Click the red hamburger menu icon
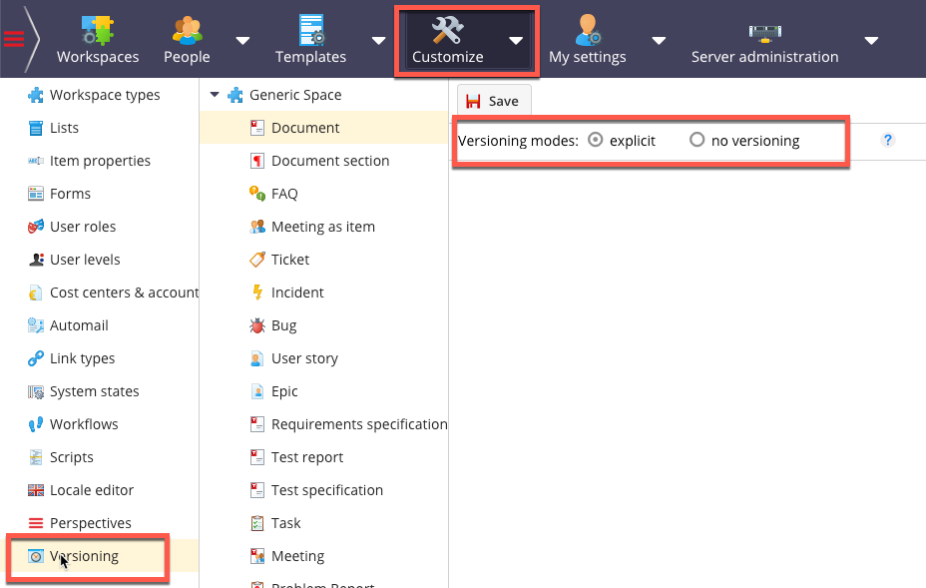The height and width of the screenshot is (588, 926). (x=14, y=39)
